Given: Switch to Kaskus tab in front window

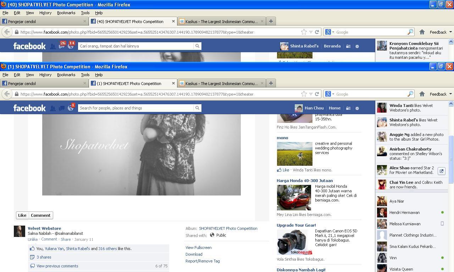Looking at the screenshot, I should [222, 83].
